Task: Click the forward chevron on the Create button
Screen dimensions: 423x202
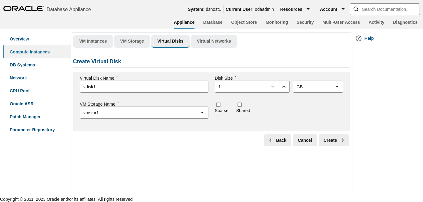Action: [342, 140]
